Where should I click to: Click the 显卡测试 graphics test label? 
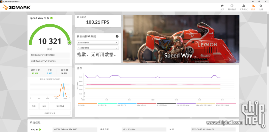tap(81, 17)
